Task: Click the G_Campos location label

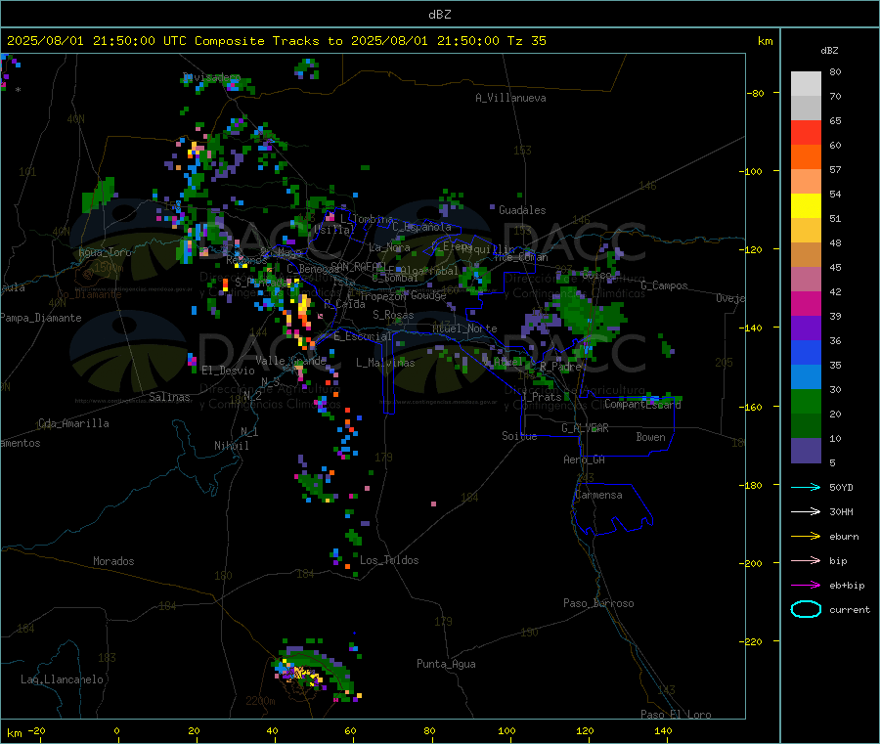Action: (665, 285)
